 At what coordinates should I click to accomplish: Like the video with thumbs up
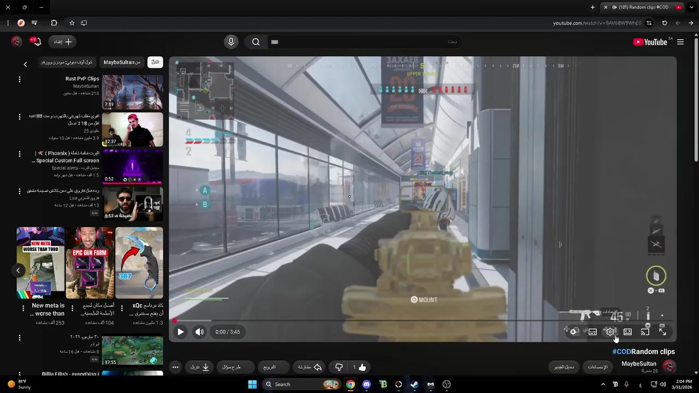click(x=358, y=367)
